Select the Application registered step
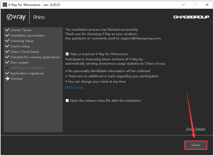 27,73
